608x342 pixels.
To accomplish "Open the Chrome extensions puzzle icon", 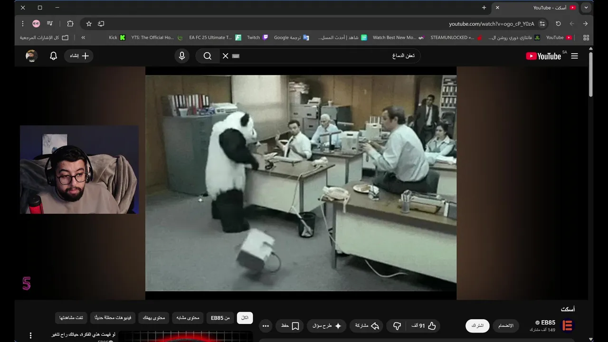I will pyautogui.click(x=70, y=24).
